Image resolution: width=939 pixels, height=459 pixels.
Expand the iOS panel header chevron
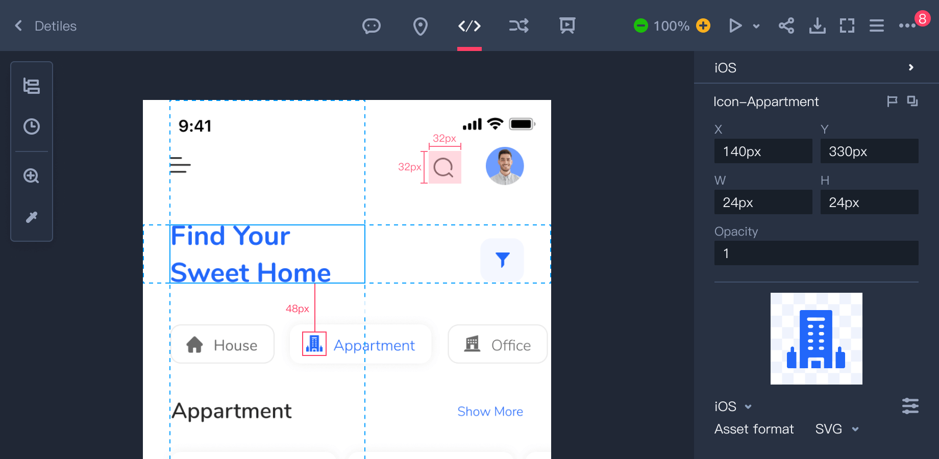911,67
